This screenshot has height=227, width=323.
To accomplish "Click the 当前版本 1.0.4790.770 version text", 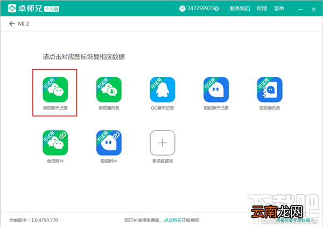I will (33, 220).
